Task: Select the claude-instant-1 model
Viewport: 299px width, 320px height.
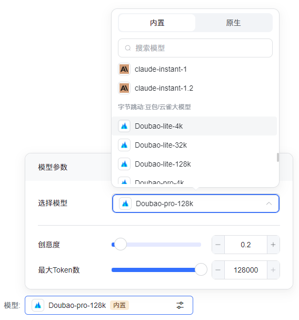Action: [x=194, y=69]
